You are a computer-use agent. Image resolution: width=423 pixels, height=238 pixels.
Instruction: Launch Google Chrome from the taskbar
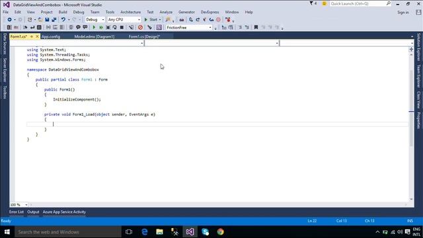[220, 232]
